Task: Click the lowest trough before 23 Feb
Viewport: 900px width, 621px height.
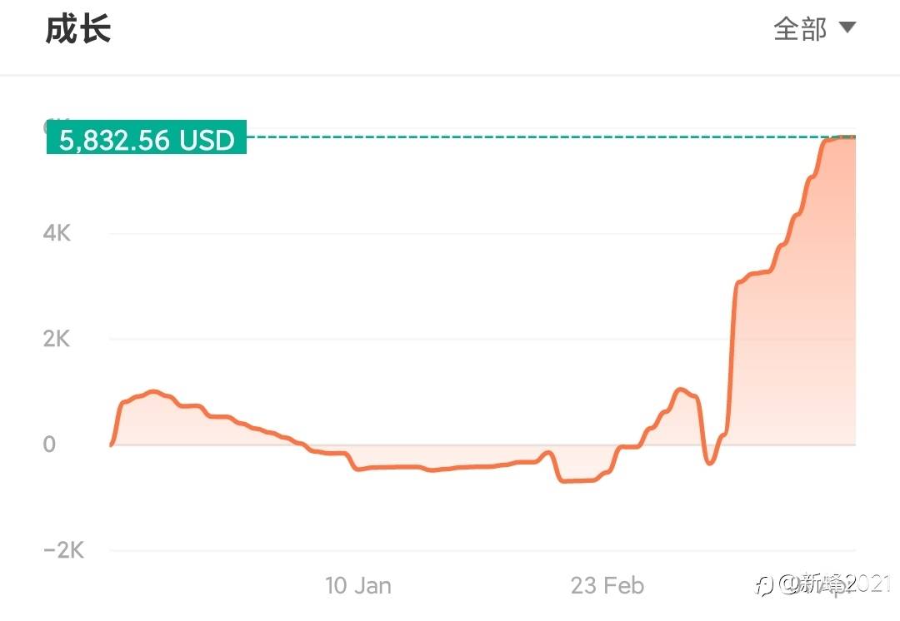Action: click(x=575, y=481)
